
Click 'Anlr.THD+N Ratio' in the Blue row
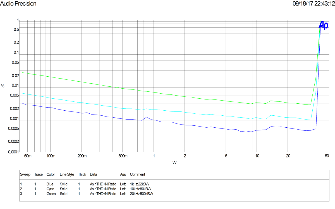pyautogui.click(x=103, y=184)
